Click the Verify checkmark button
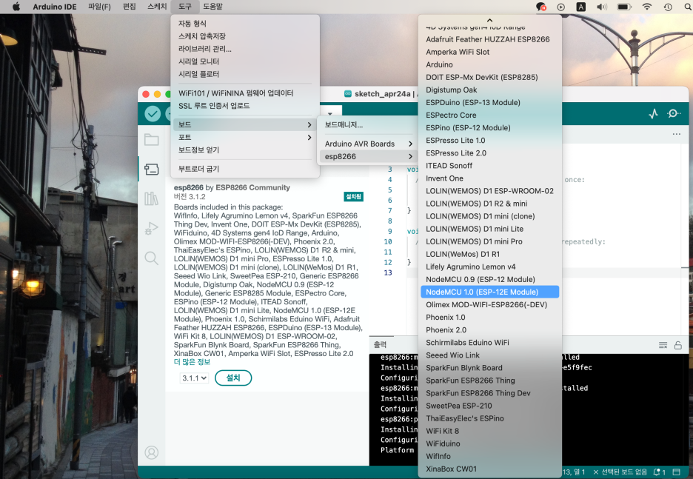693x479 pixels. click(x=153, y=113)
